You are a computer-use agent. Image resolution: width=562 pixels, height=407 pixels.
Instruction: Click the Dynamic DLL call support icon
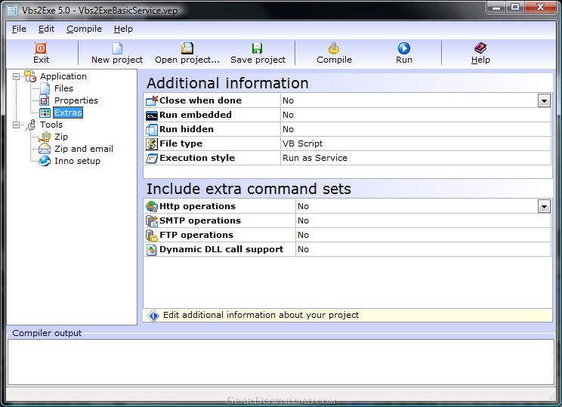152,249
